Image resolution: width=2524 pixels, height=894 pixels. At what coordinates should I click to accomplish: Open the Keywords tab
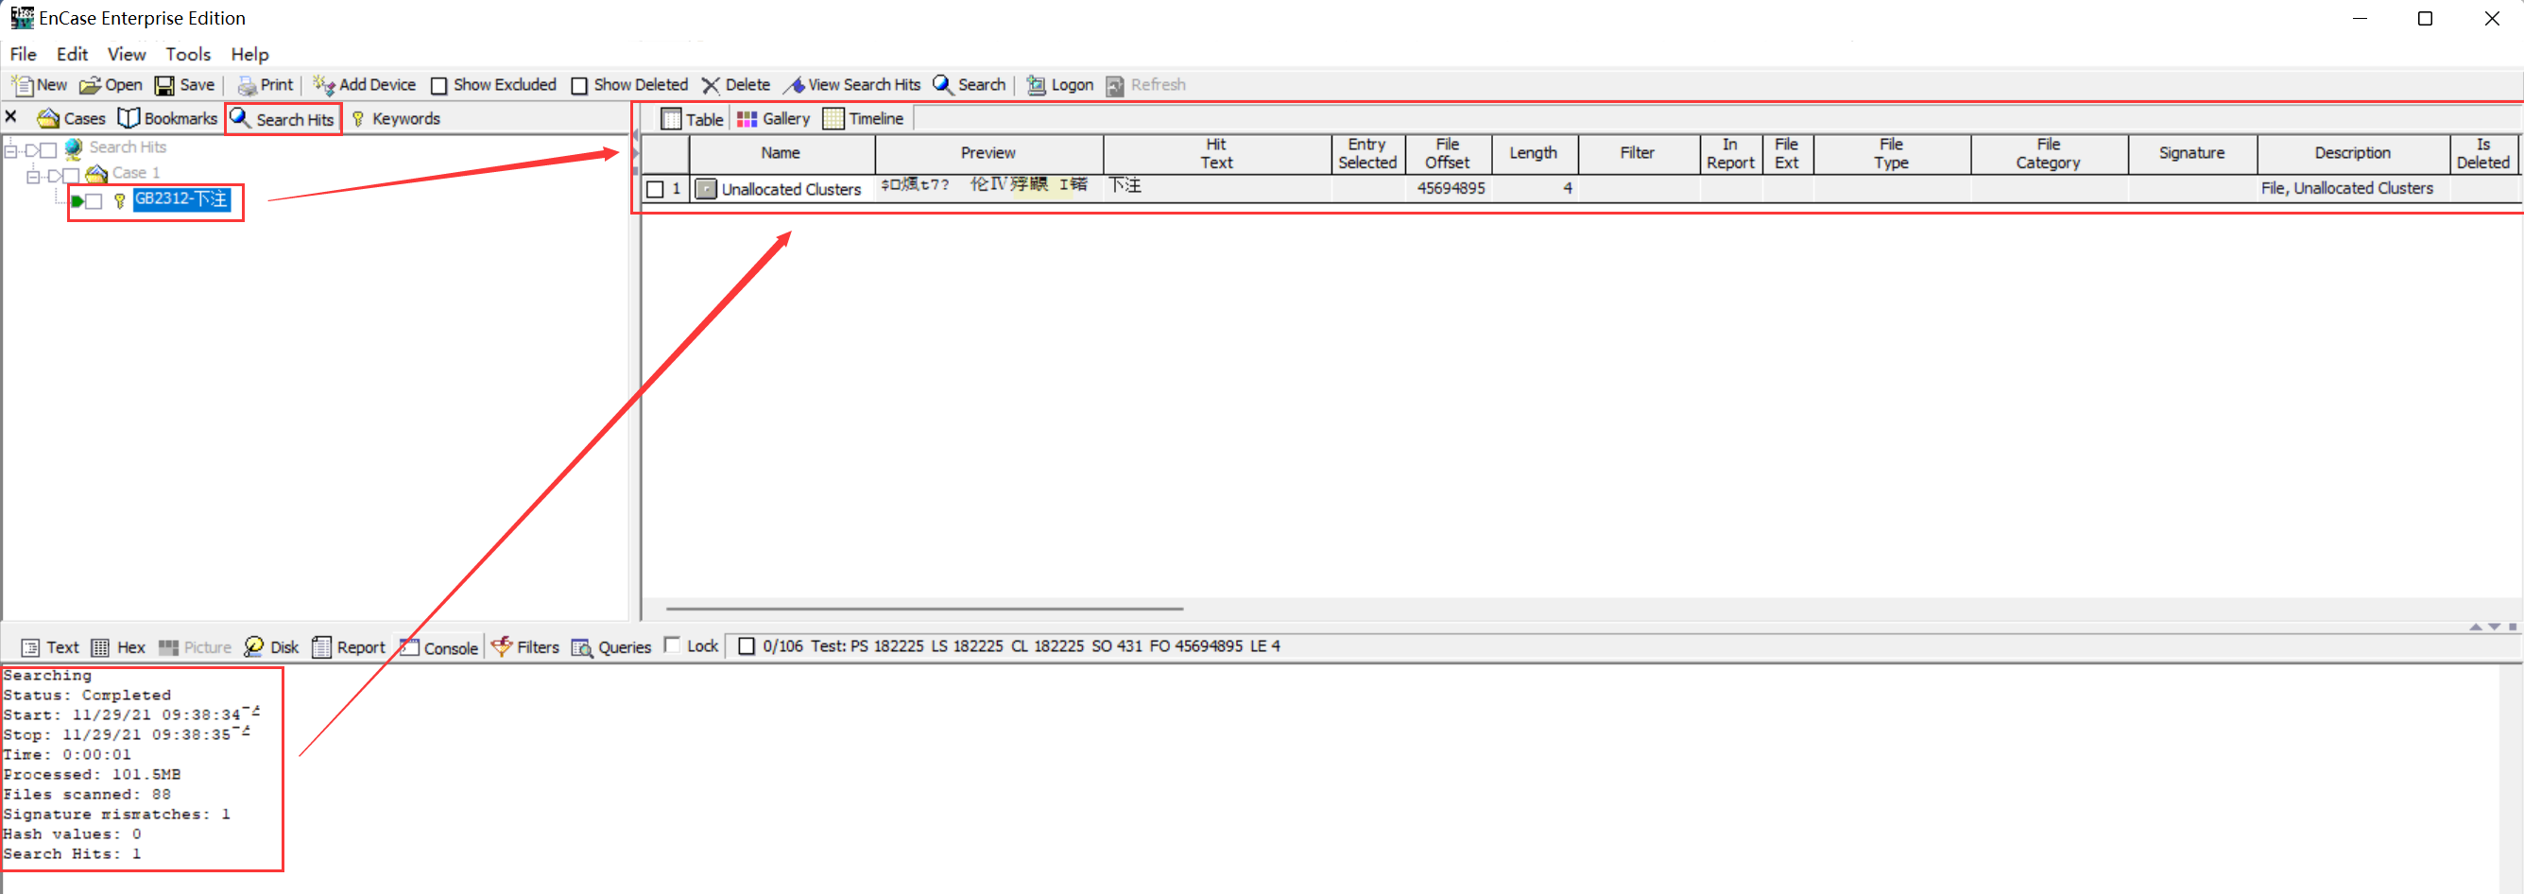396,119
